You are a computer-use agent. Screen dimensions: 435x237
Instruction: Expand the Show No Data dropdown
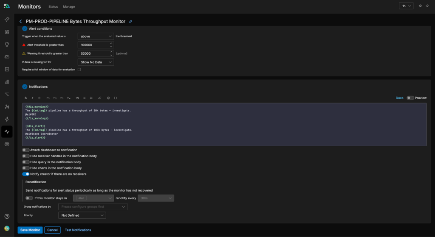pos(96,62)
